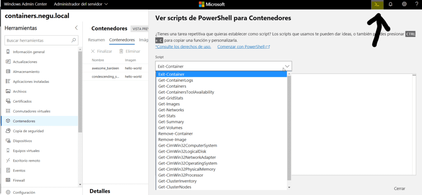Select Get-CimWin32PhysicalMemory script
The width and height of the screenshot is (422, 195).
[221, 169]
